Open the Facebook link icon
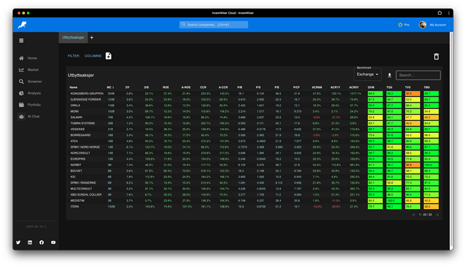The image size is (466, 267). (x=42, y=242)
